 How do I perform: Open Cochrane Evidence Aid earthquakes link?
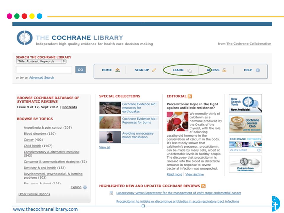pos(139,108)
